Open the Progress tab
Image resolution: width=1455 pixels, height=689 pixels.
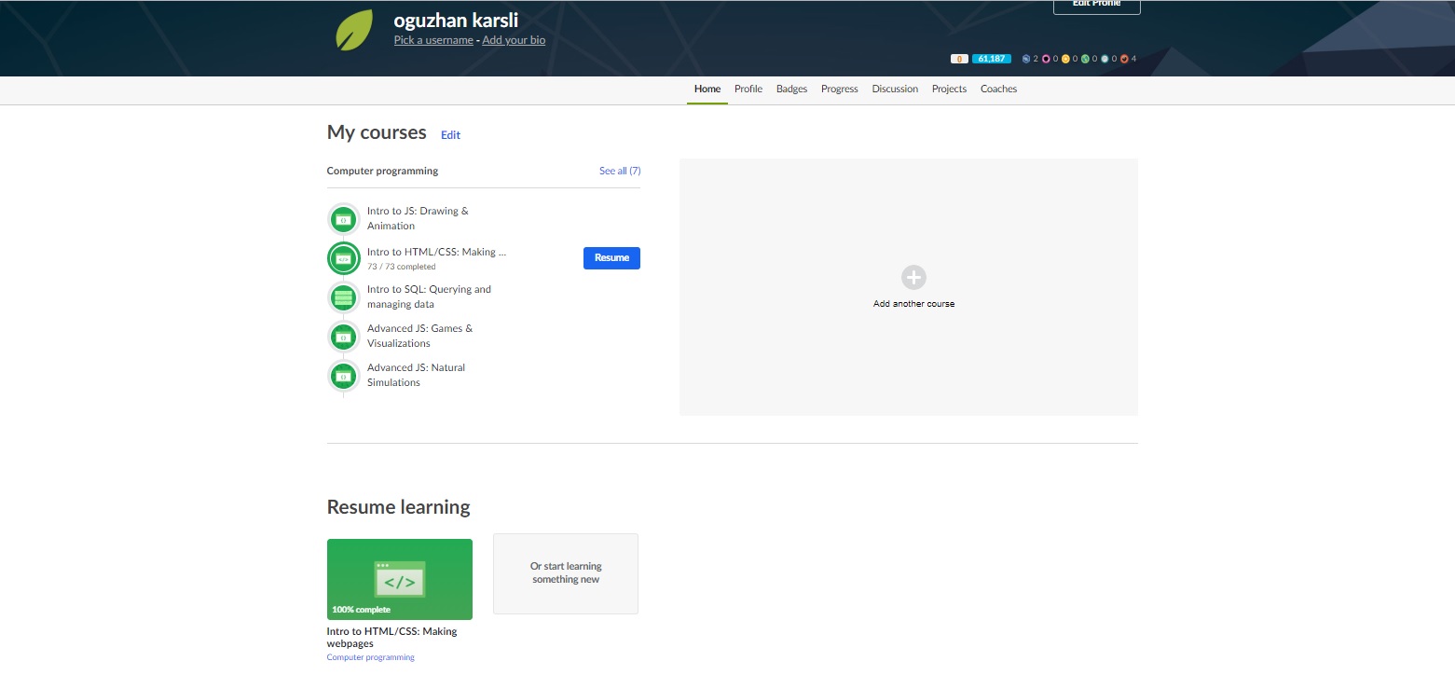tap(840, 90)
